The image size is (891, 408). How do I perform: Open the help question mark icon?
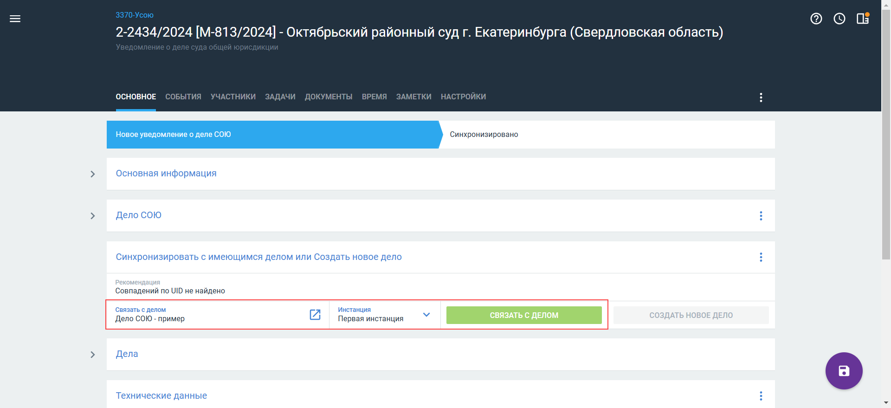[x=816, y=19]
